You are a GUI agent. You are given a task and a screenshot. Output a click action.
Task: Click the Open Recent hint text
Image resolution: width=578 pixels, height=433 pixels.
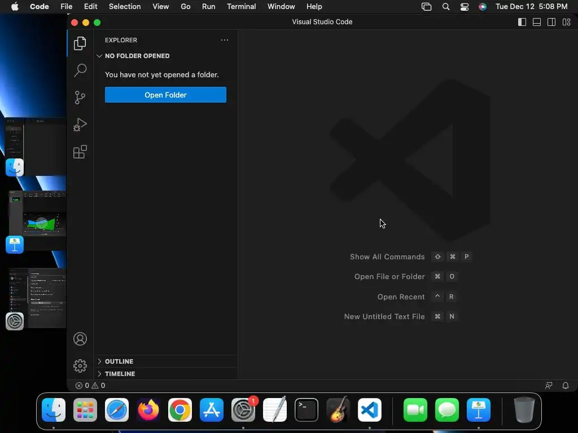pos(401,297)
